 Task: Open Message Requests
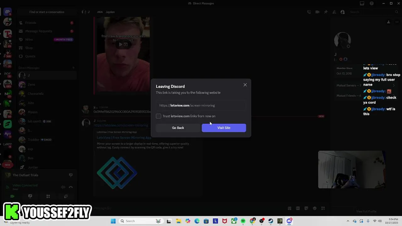click(46, 31)
